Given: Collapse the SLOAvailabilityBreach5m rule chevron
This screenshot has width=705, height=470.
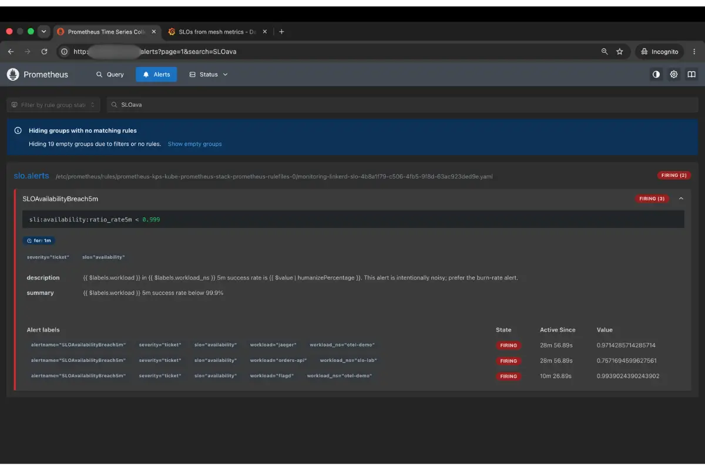Looking at the screenshot, I should coord(681,199).
